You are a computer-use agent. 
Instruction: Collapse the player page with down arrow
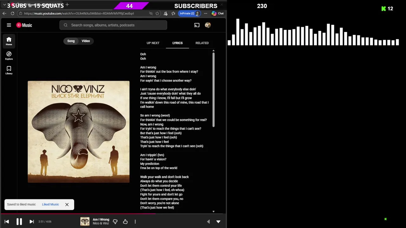coord(218,222)
